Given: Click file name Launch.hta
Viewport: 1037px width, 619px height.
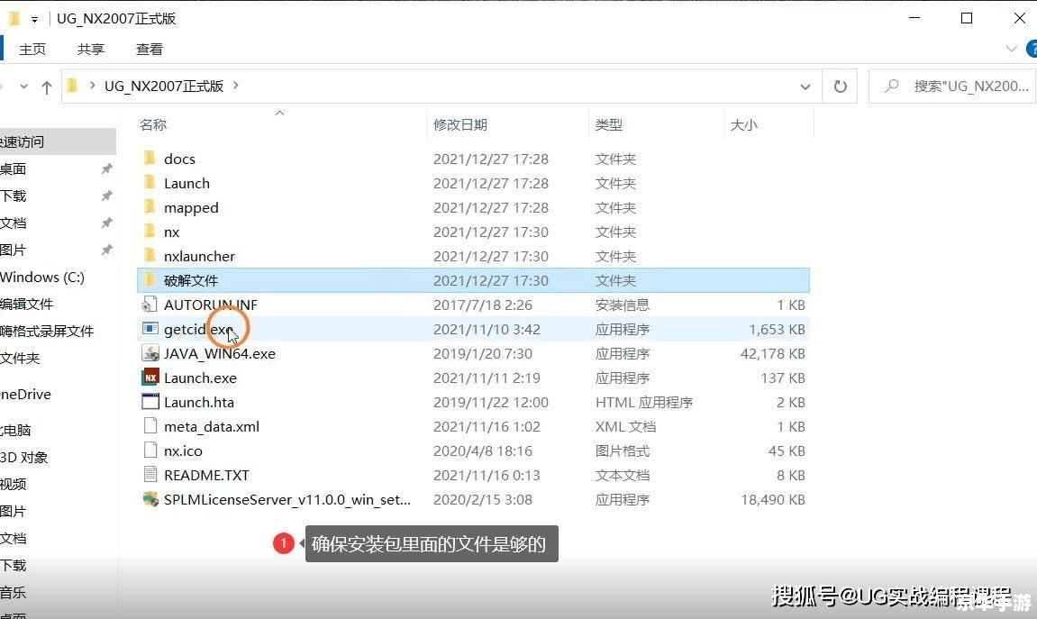Looking at the screenshot, I should [199, 402].
